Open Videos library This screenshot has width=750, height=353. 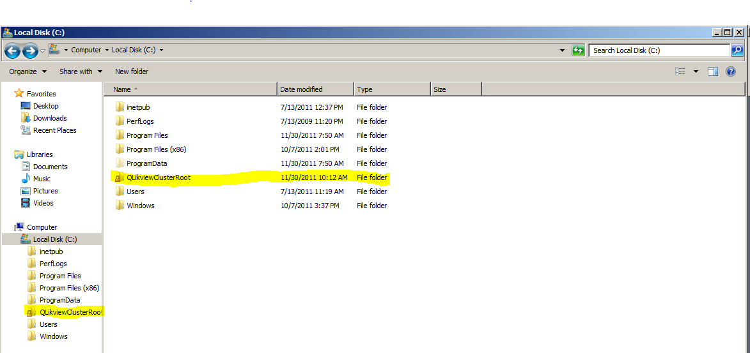pos(37,203)
